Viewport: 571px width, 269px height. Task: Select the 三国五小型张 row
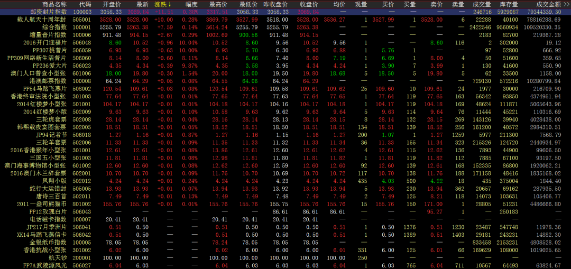point(285,157)
